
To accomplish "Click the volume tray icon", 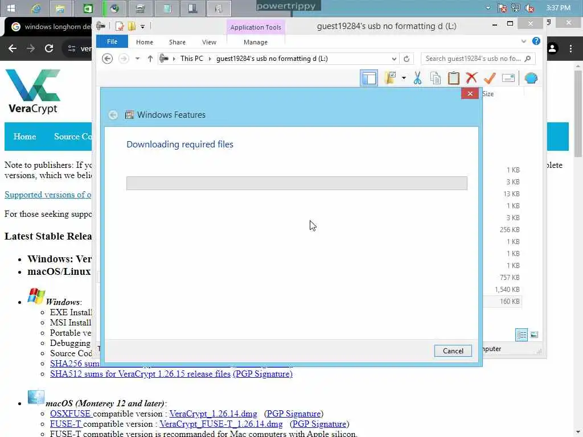I will coord(529,8).
